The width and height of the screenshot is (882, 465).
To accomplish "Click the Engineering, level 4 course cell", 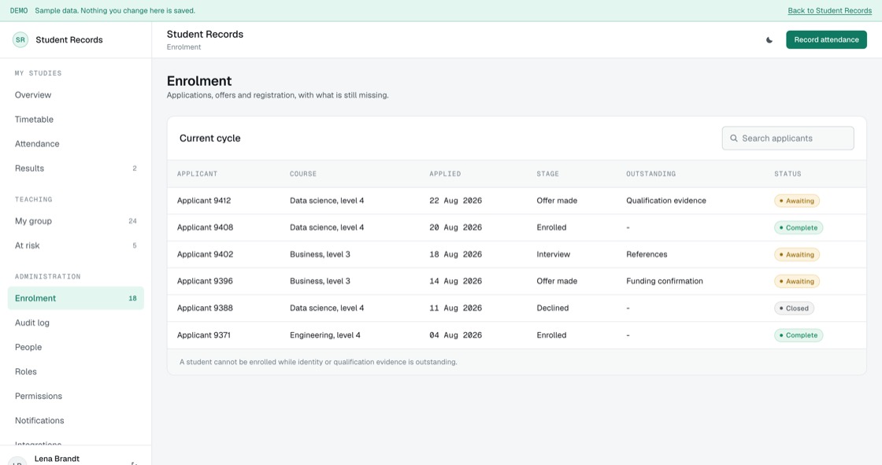I will point(325,335).
